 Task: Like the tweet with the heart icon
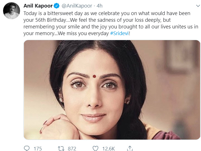[x=96, y=148]
